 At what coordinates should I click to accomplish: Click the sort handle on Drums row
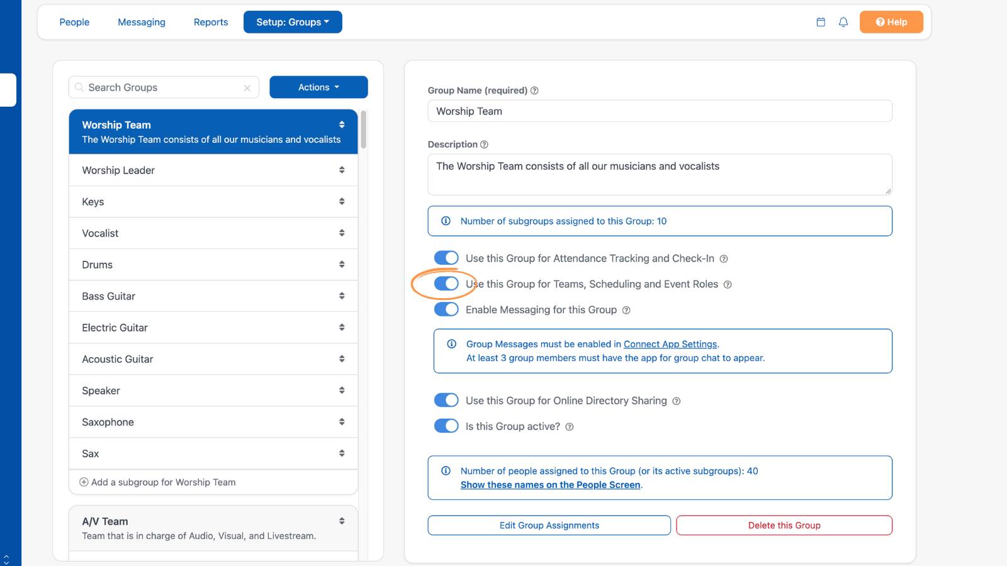pyautogui.click(x=342, y=265)
